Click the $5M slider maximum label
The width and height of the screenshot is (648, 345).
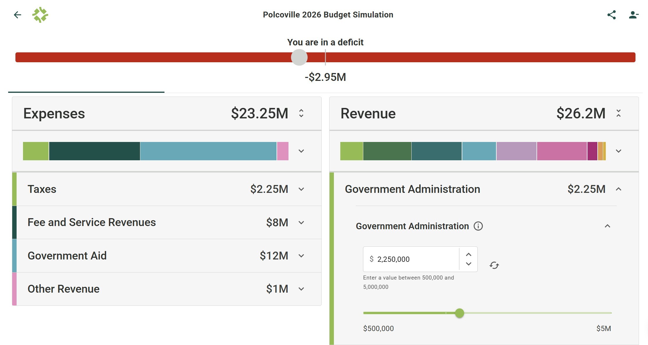pyautogui.click(x=604, y=328)
